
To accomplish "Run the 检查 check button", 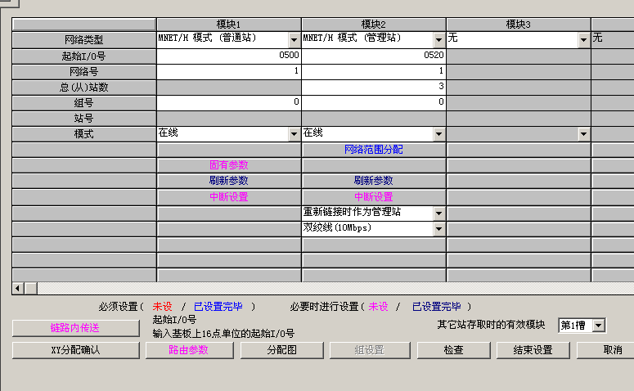I will coord(452,350).
